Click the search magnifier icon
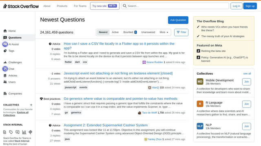The image size is (261, 146). [x=124, y=6]
